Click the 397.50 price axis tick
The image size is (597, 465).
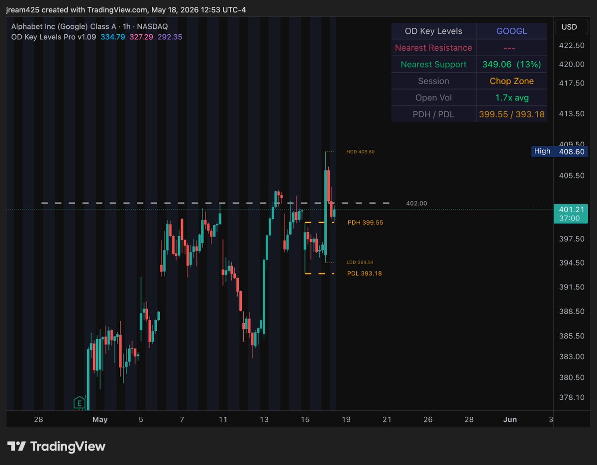tap(572, 239)
